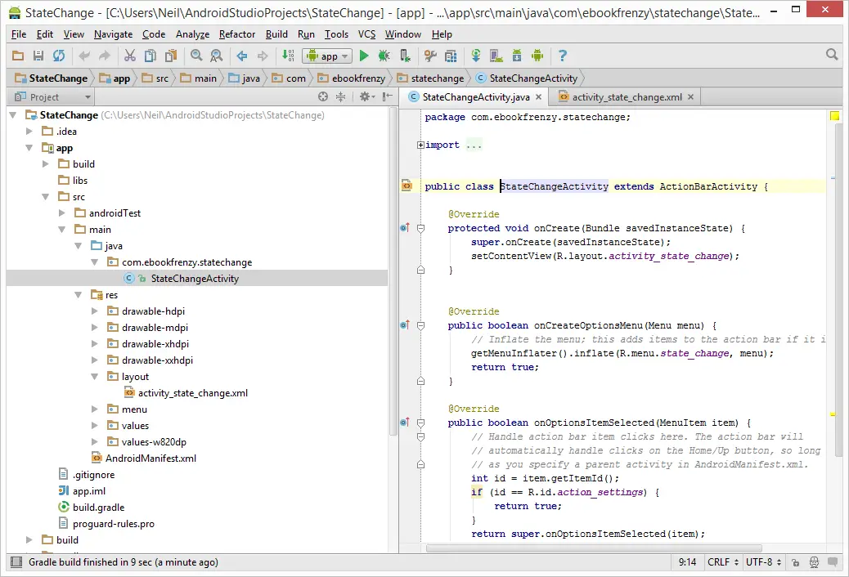Viewport: 849px width, 577px height.
Task: Click the Project panel settings gear icon
Action: pyautogui.click(x=365, y=96)
